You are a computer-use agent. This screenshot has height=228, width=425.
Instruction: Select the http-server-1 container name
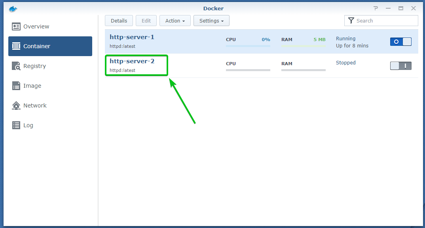tap(132, 37)
